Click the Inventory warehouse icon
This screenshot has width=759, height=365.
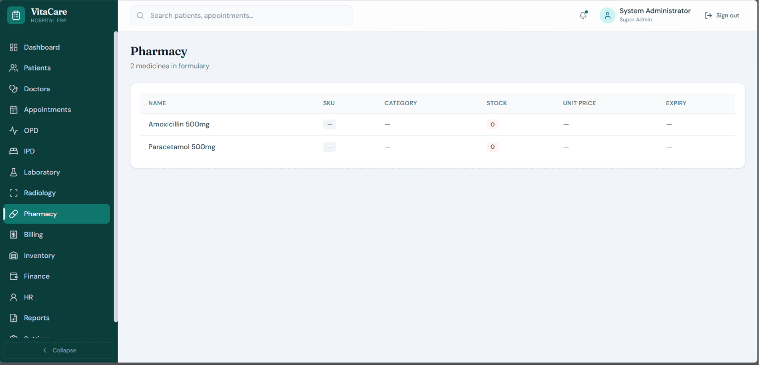14,255
